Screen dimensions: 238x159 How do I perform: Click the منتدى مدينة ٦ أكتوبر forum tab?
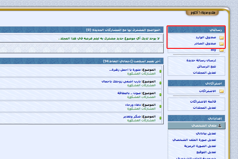(x=206, y=13)
